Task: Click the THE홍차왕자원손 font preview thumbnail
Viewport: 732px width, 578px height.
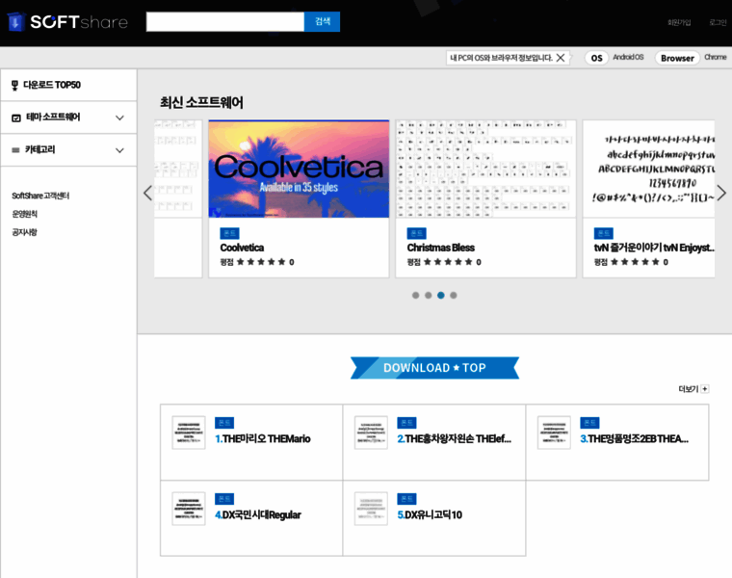Action: [371, 433]
